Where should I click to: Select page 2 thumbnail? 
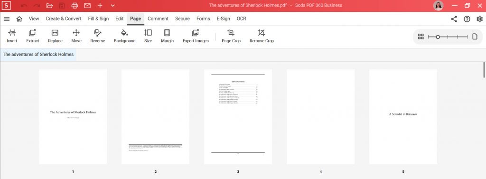click(x=155, y=117)
